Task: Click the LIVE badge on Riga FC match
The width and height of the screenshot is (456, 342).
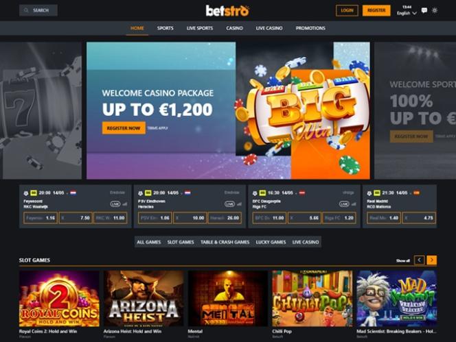Action: 344,204
